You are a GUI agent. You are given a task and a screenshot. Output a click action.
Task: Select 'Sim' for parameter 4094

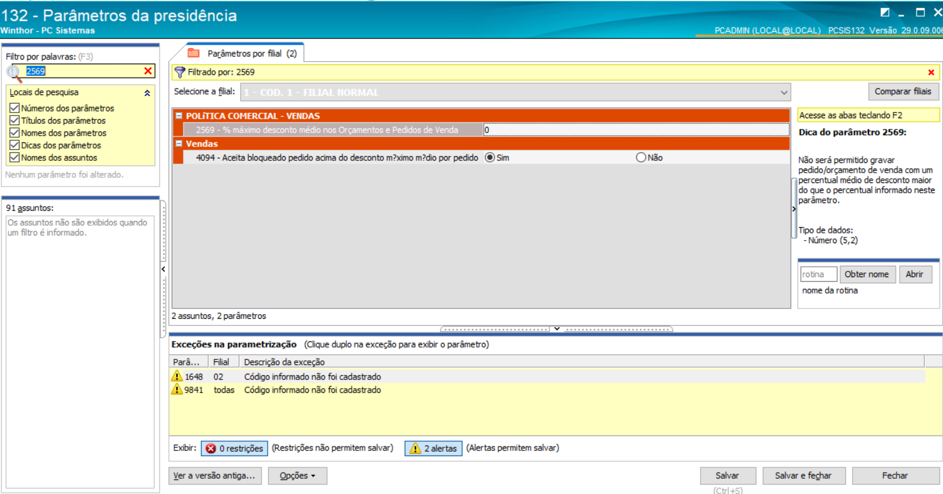tap(490, 157)
